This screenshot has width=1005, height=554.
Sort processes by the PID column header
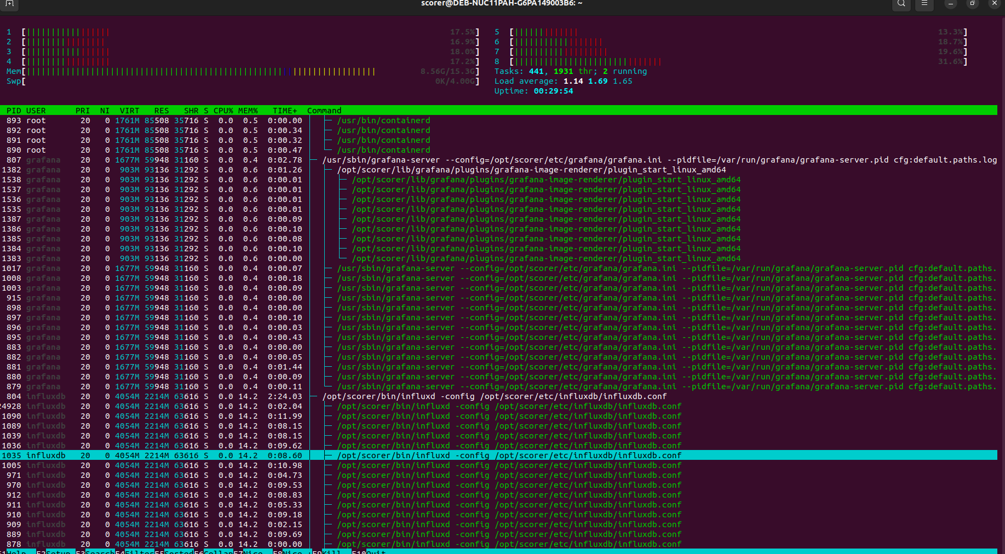pyautogui.click(x=14, y=111)
